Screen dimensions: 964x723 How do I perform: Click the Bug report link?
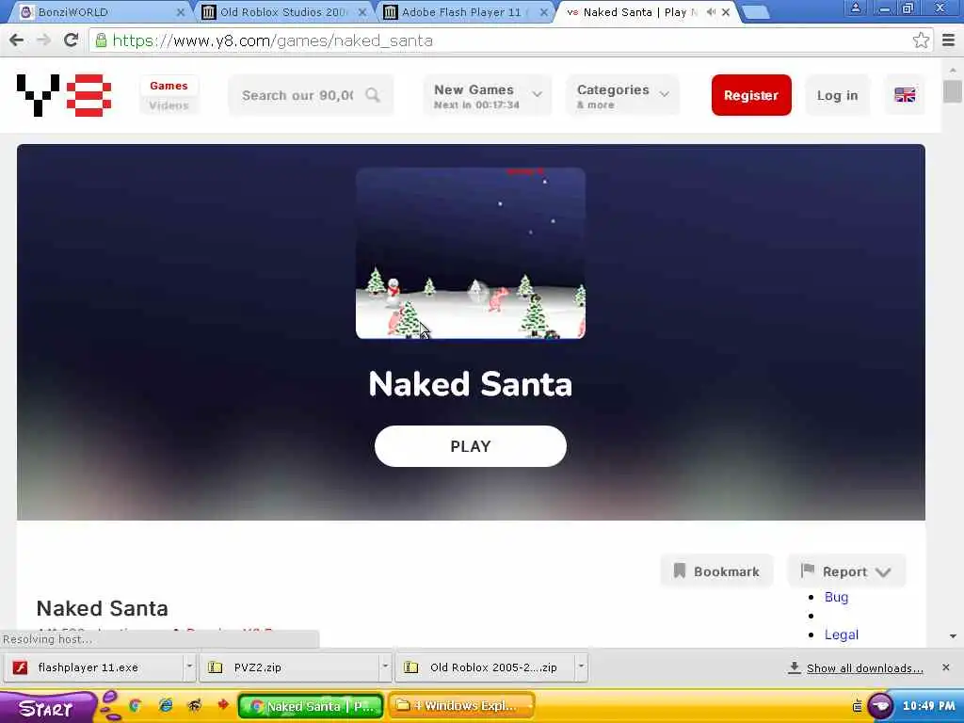pyautogui.click(x=836, y=597)
